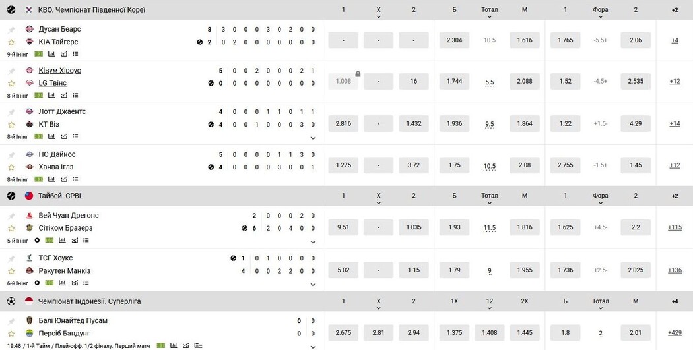Open +115 more markets for Wei Chuan Dragons
The height and width of the screenshot is (350, 693).
pos(675,227)
